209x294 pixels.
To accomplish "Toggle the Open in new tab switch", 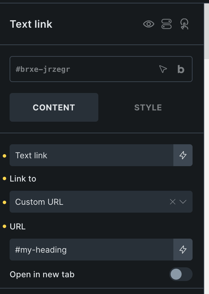I will pyautogui.click(x=181, y=274).
